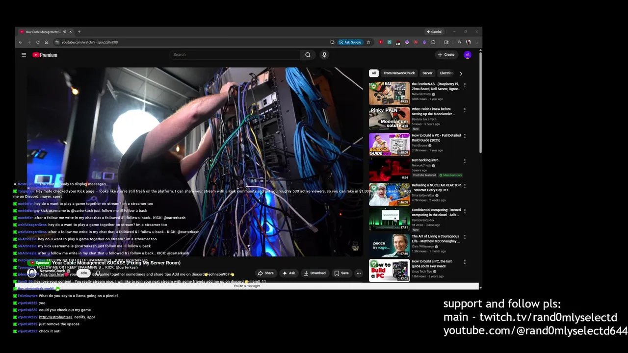Screen dimensions: 628x353
Task: Open the Pinky PAIN Moonlander thumbnail
Action: pyautogui.click(x=389, y=118)
